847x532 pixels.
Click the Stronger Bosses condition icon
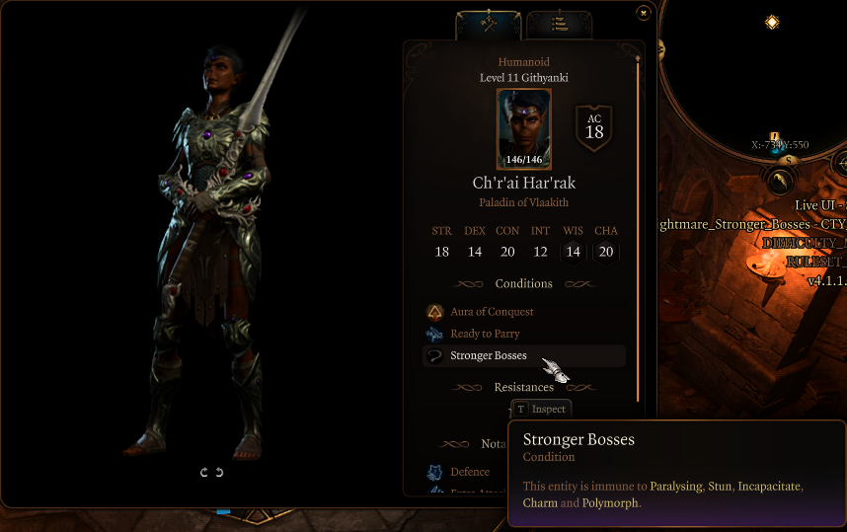coord(434,355)
